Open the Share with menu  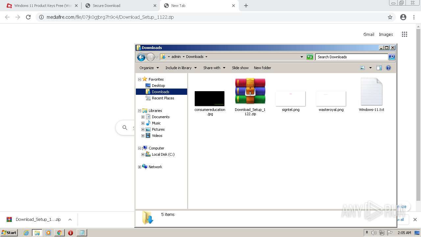pos(214,68)
